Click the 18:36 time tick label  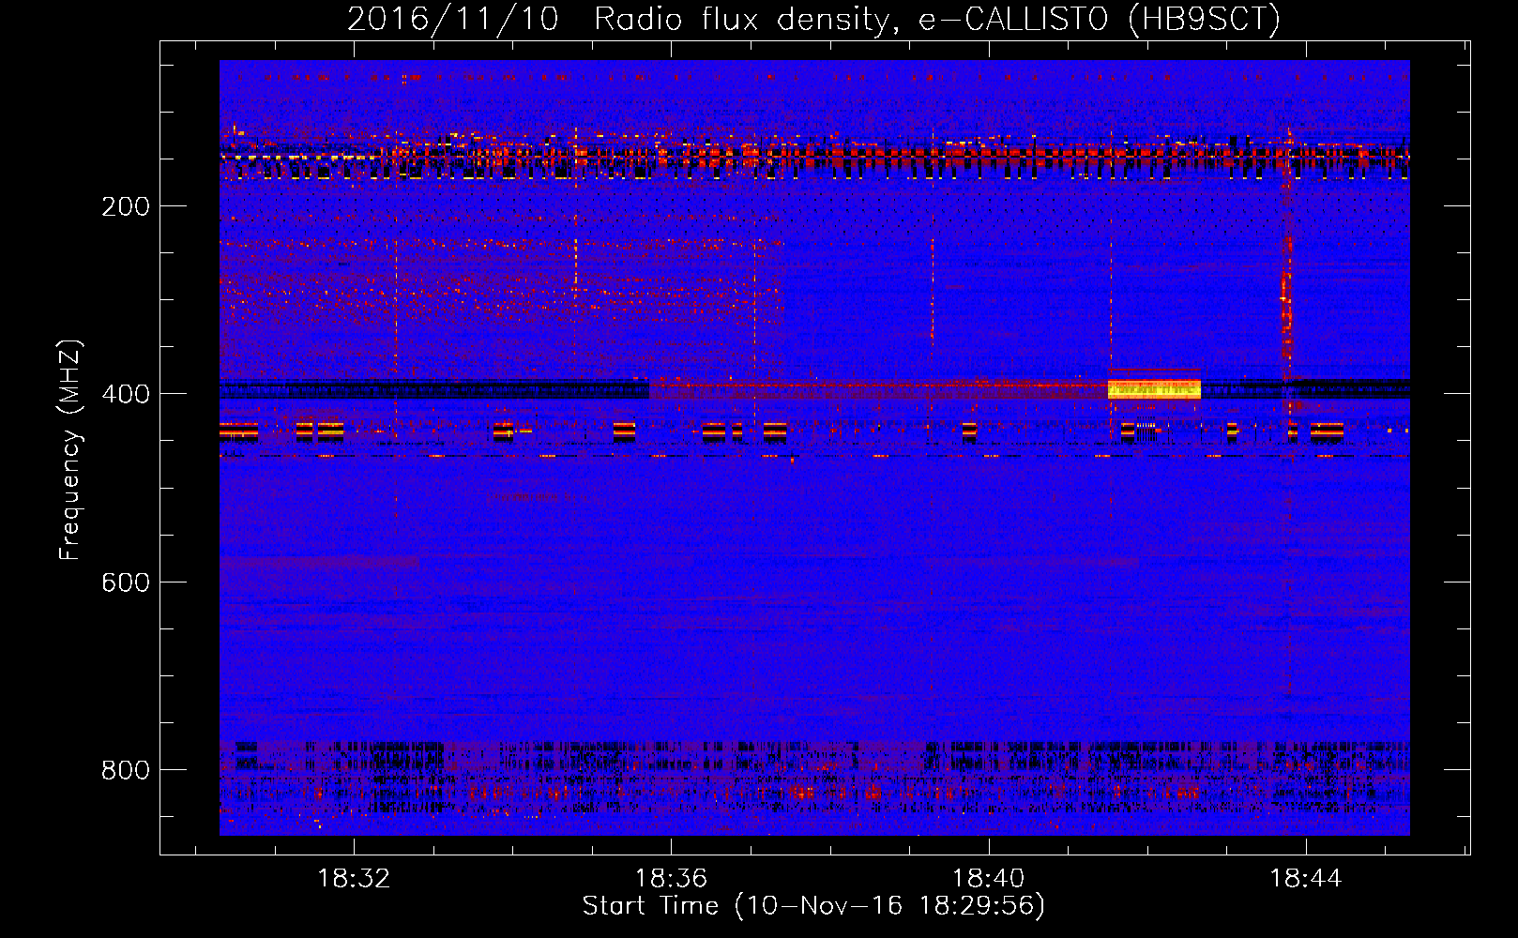[x=671, y=879]
